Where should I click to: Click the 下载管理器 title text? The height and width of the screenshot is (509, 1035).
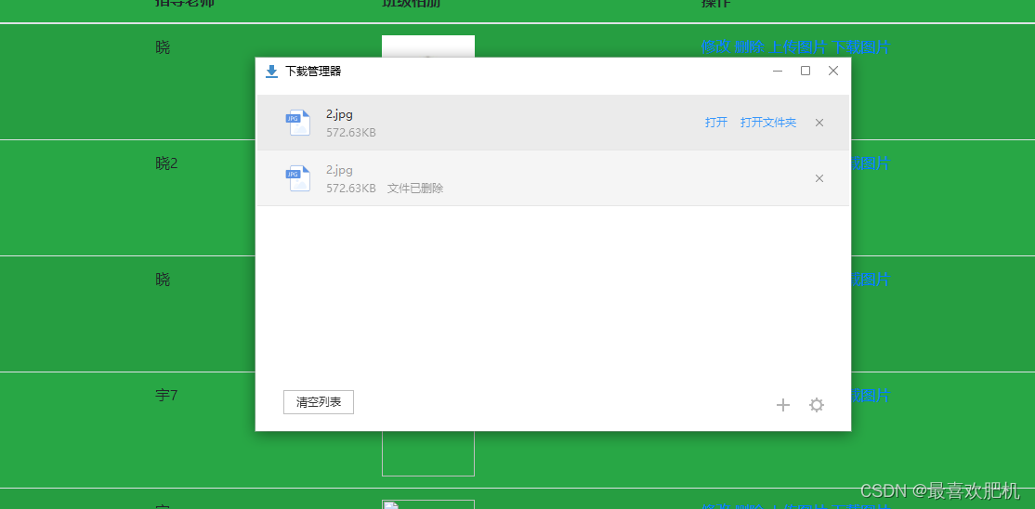point(313,72)
